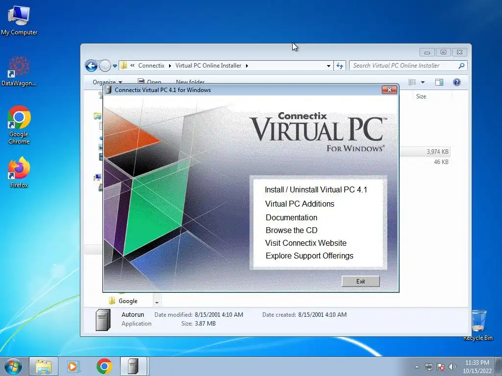This screenshot has height=376, width=502.
Task: Open the view options dropdown arrow
Action: tap(423, 82)
